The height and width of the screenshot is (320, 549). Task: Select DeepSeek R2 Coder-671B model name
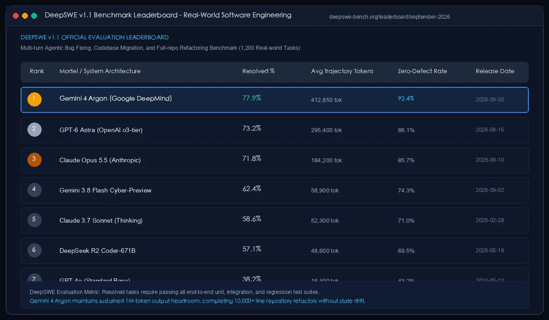point(97,251)
